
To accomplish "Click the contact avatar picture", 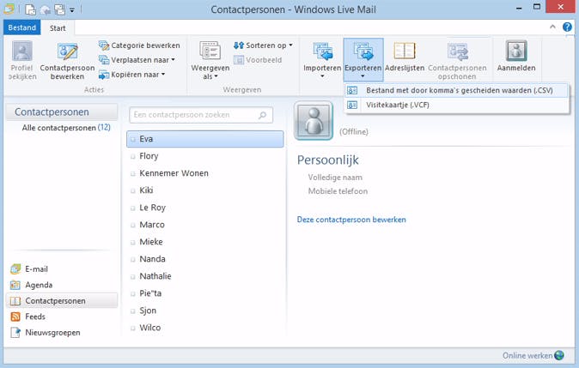I will (x=314, y=121).
